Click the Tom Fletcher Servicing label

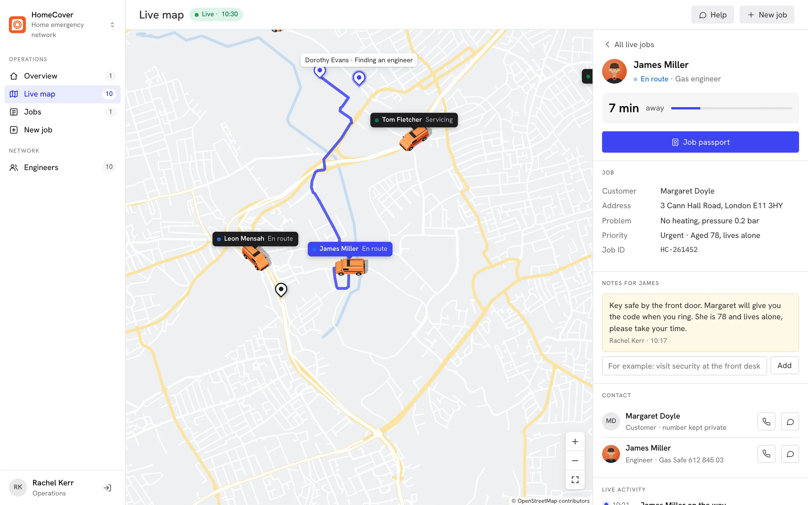(x=414, y=120)
